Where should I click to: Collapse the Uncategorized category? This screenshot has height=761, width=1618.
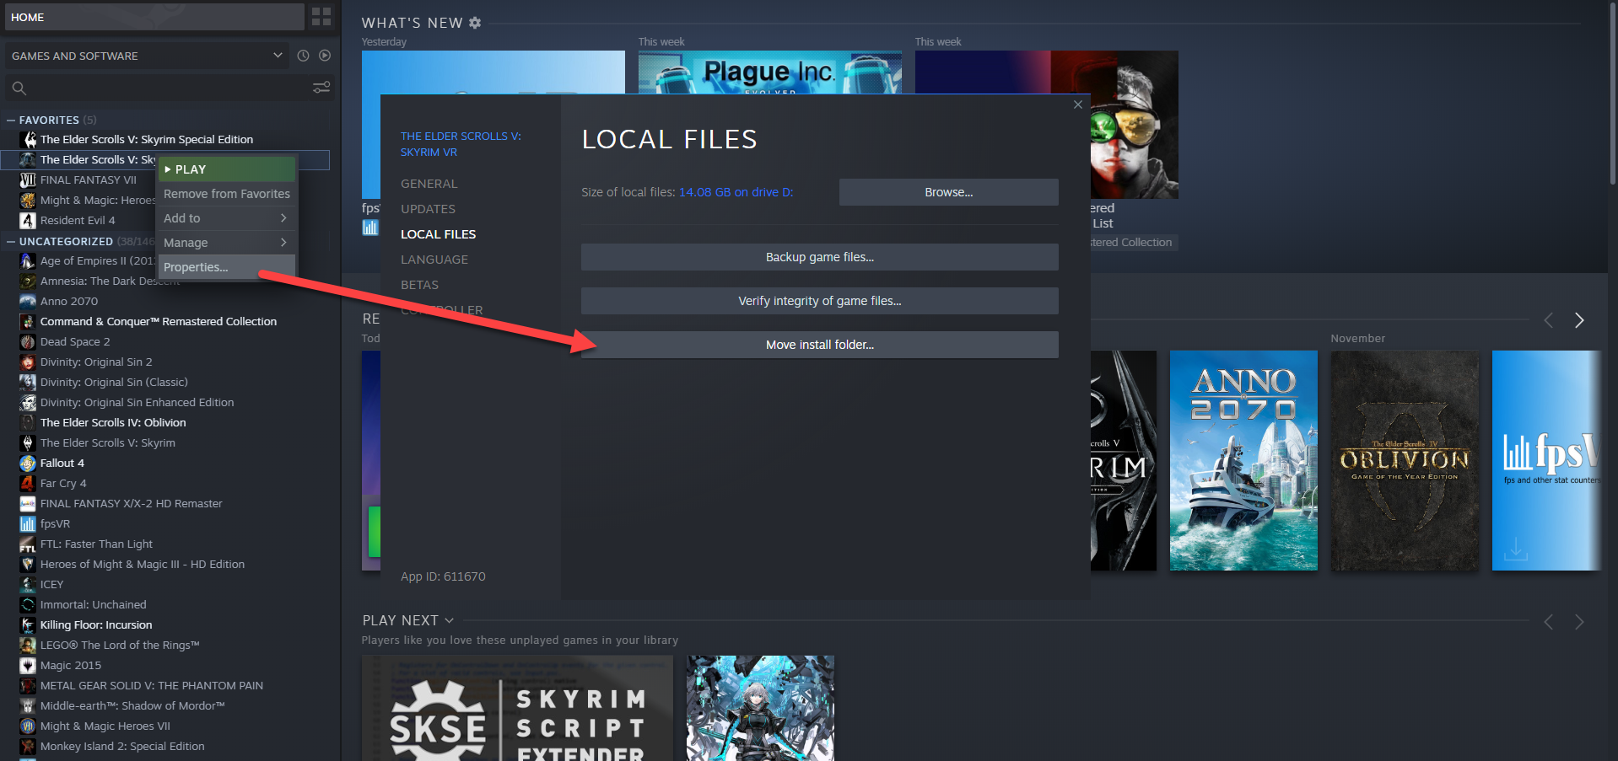(11, 241)
